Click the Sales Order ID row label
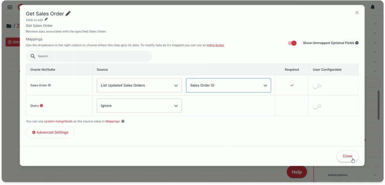 [41, 86]
